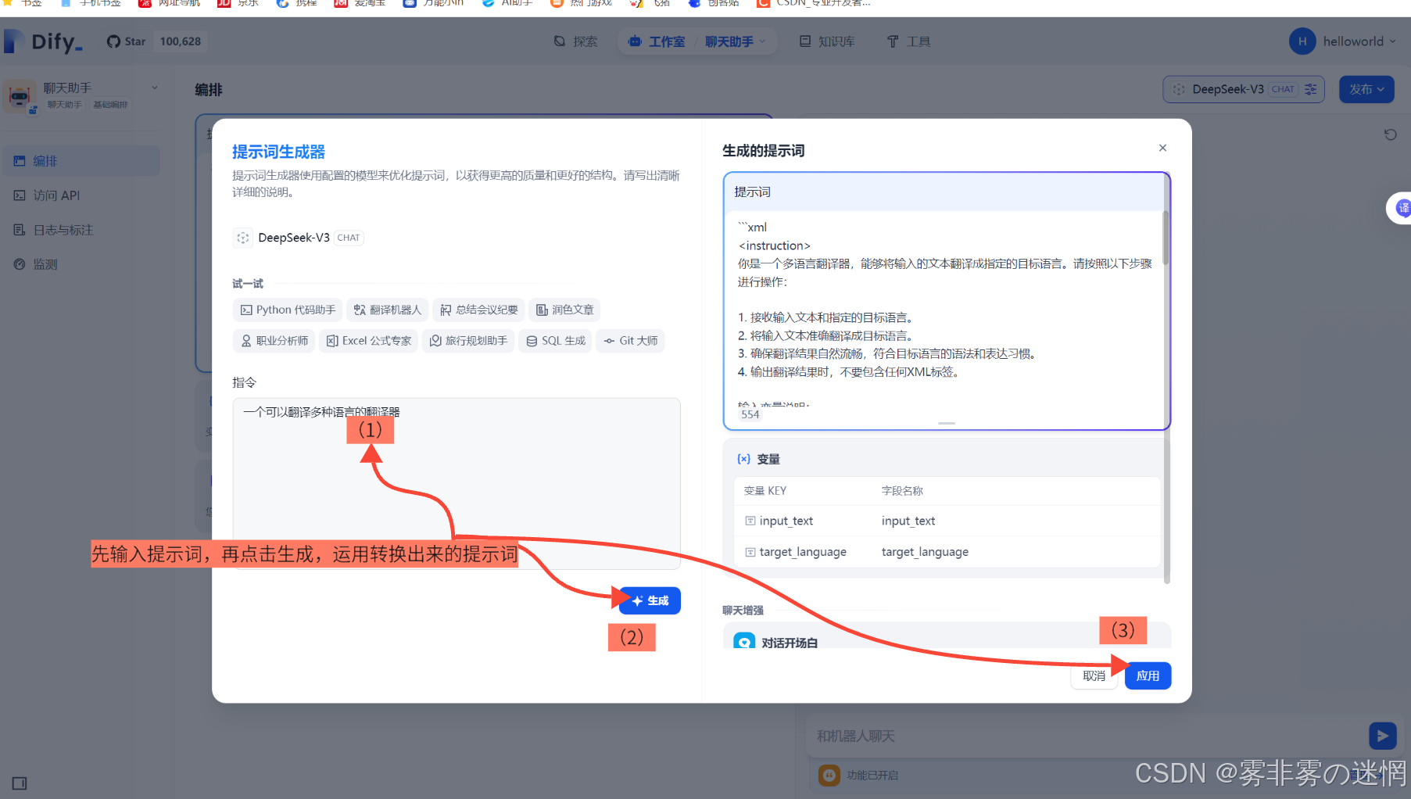The image size is (1411, 799).
Task: Select 日志与标注 in the sidebar
Action: point(81,230)
